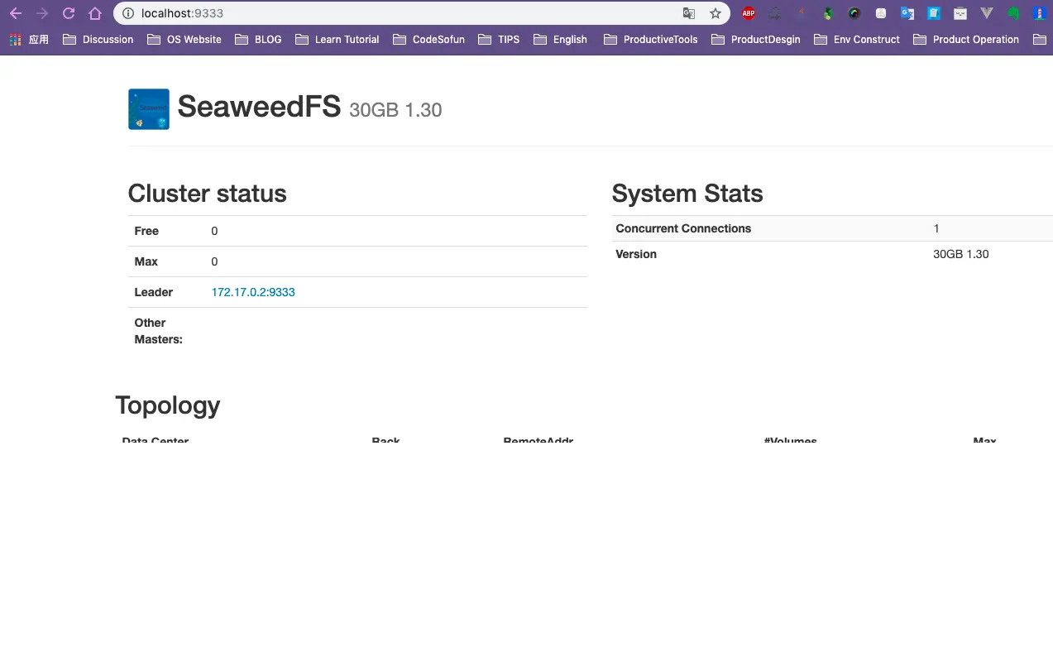Click the Version value 30GB 1.30
Image resolution: width=1053 pixels, height=647 pixels.
(x=961, y=254)
